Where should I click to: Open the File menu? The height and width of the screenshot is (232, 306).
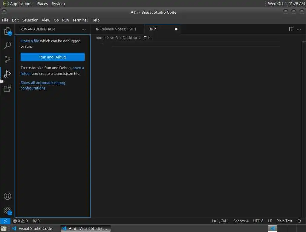[5, 20]
